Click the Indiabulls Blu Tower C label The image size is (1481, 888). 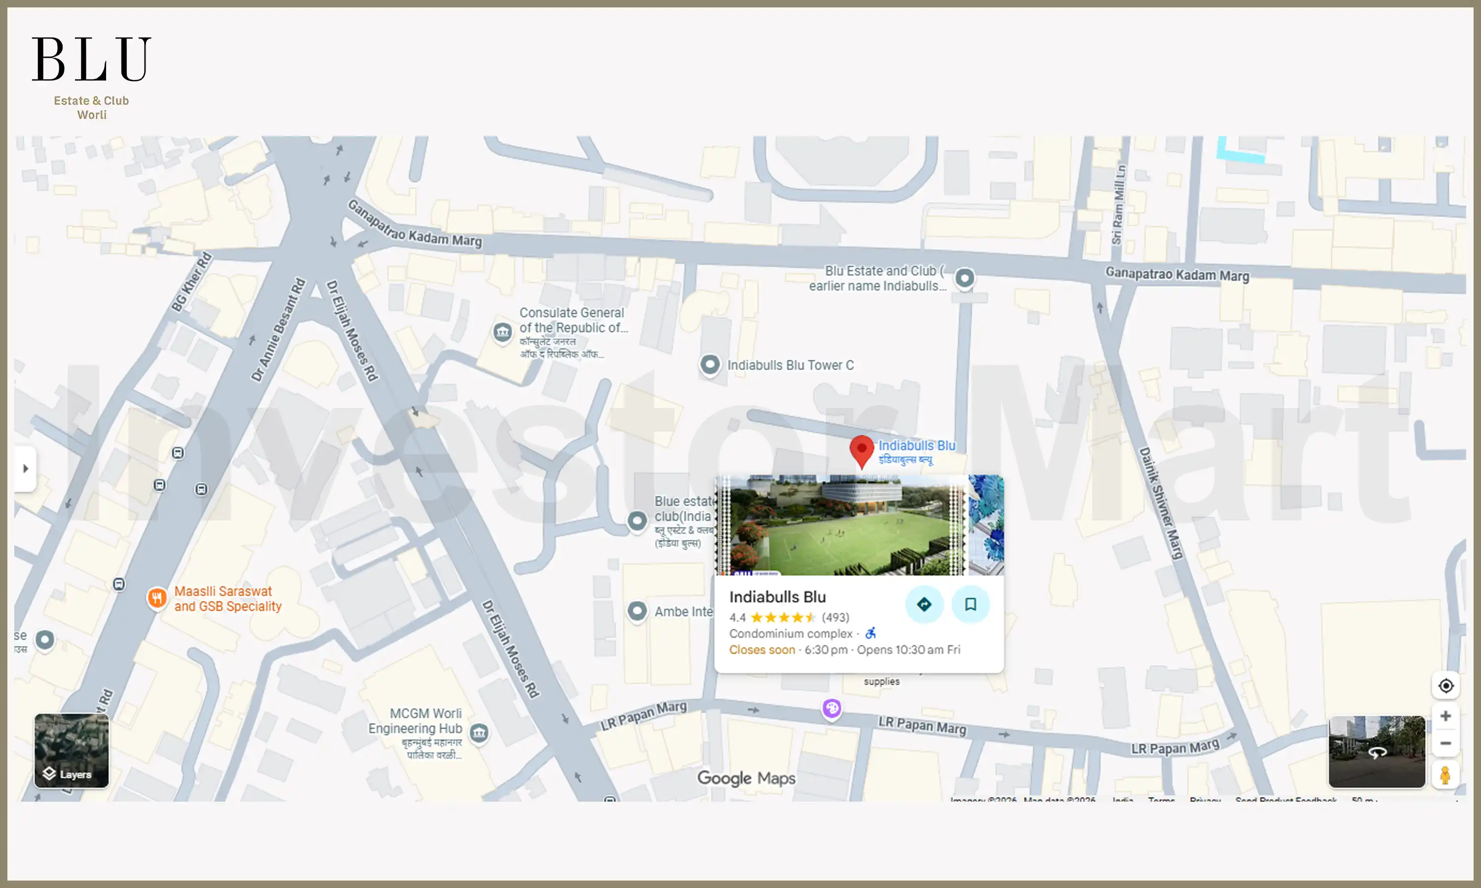tap(790, 365)
